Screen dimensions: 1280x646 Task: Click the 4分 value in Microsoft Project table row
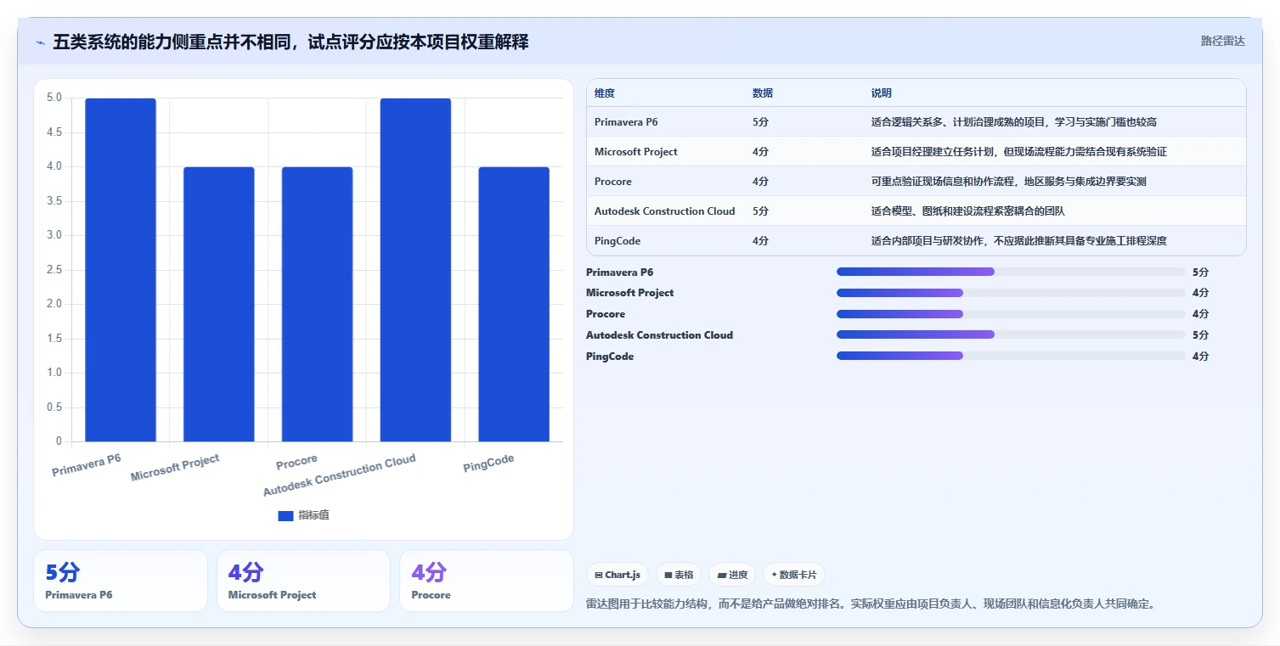pos(760,152)
